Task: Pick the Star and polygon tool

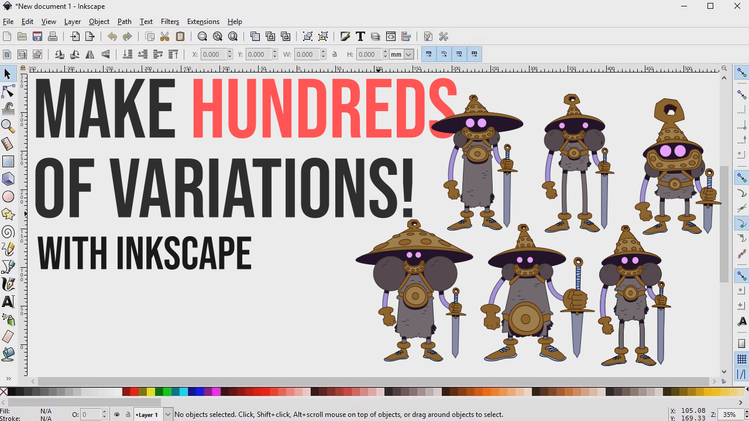Action: click(8, 214)
